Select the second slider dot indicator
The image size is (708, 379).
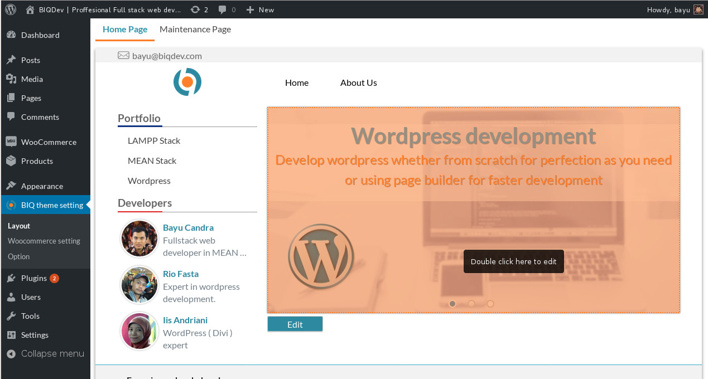pos(471,304)
